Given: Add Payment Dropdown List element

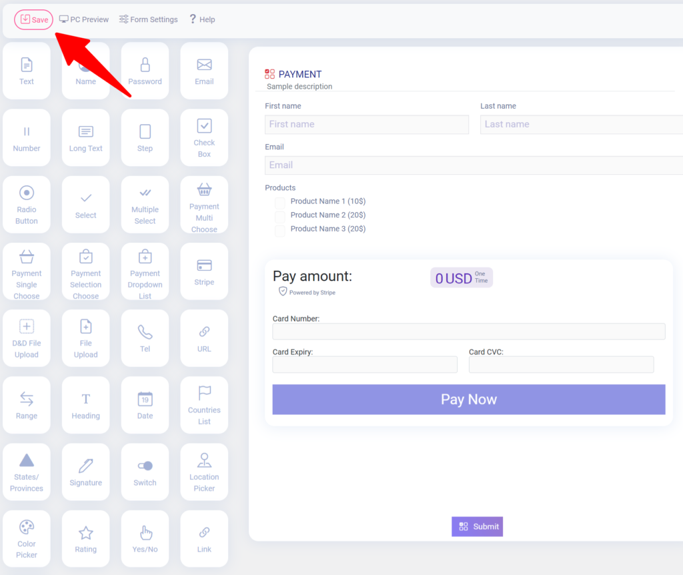Looking at the screenshot, I should [x=145, y=271].
